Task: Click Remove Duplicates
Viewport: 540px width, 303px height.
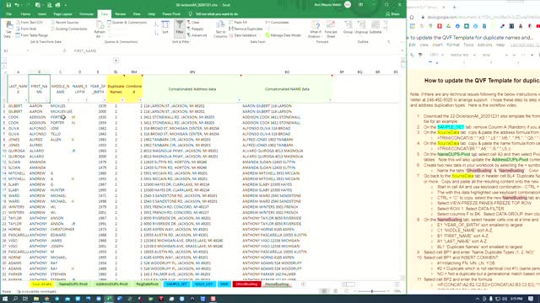Action: point(246,29)
